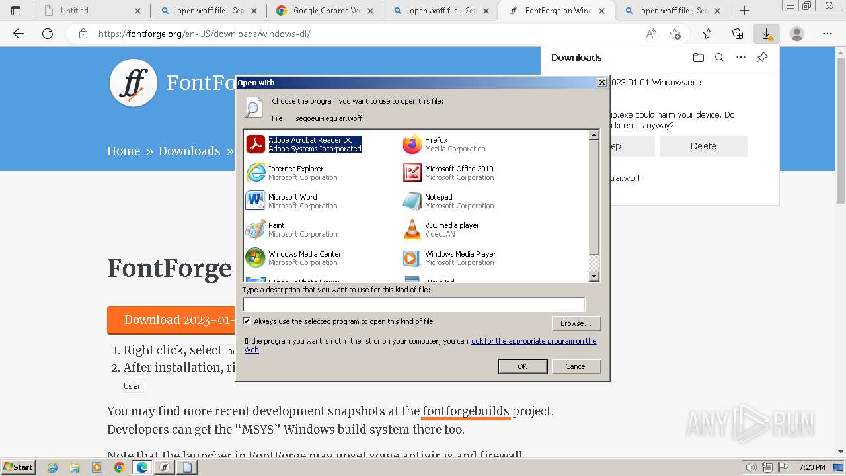Image resolution: width=846 pixels, height=476 pixels.
Task: Click volume icon in system tray
Action: (x=751, y=467)
